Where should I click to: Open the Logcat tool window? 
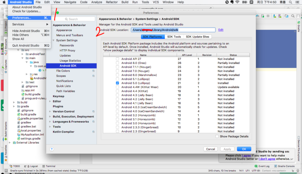coord(31,166)
